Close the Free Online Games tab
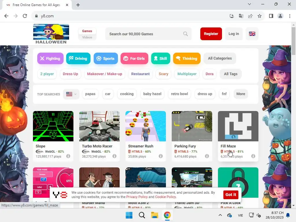Image resolution: width=296 pixels, height=222 pixels. pos(67,5)
